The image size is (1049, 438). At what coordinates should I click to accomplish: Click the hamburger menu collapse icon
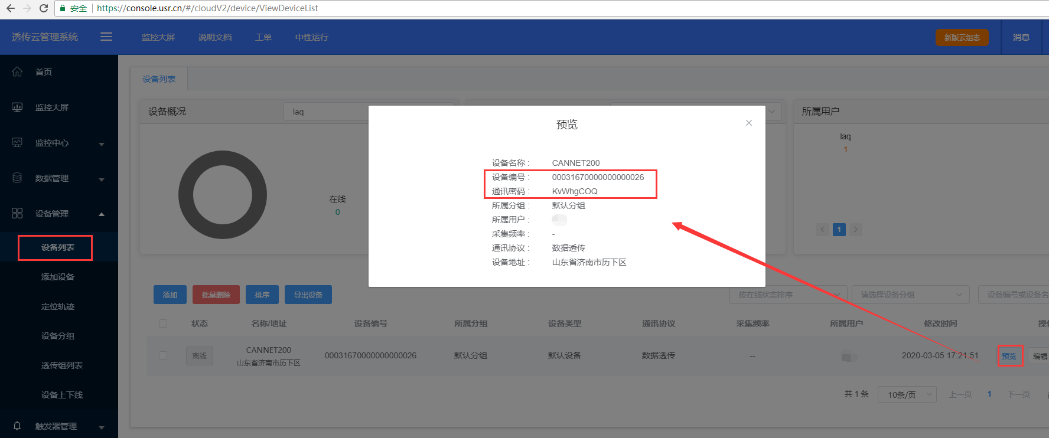pos(106,37)
